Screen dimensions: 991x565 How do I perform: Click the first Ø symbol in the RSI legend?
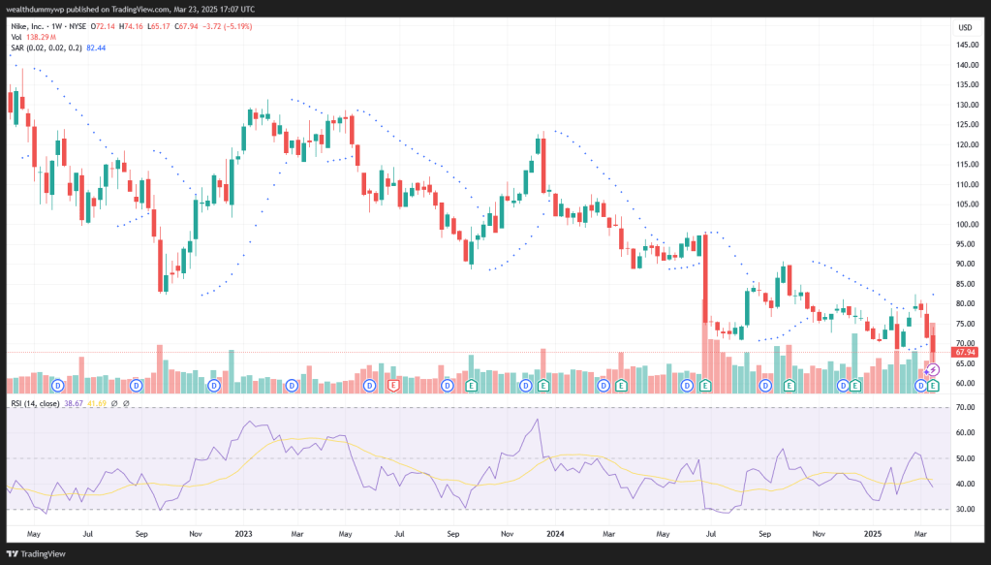(114, 404)
